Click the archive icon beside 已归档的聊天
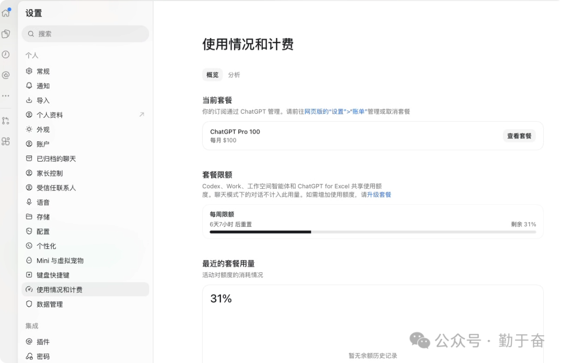The height and width of the screenshot is (363, 563). (x=29, y=159)
